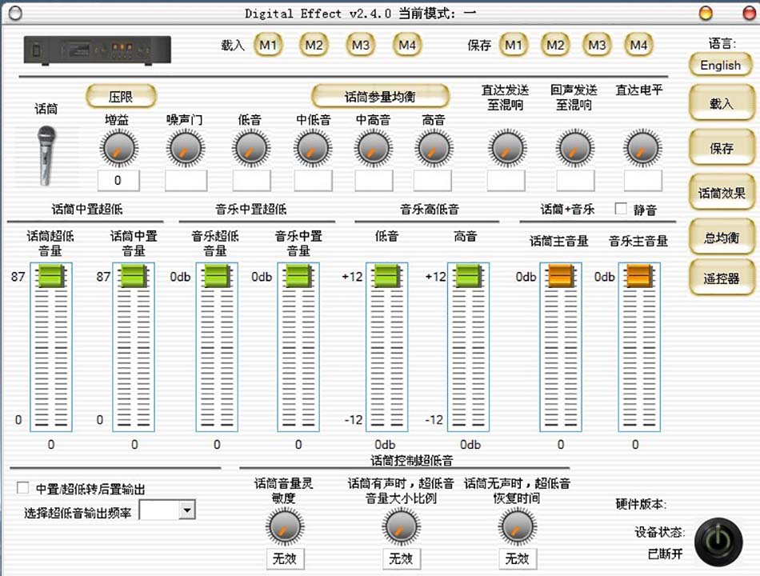Click the 话筒音量灵敏度 knob
Viewport: 760px width, 576px height.
pos(284,528)
